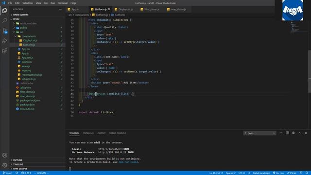Switch to the map_demo.js editor tab
The width and height of the screenshot is (311, 175).
tap(178, 9)
